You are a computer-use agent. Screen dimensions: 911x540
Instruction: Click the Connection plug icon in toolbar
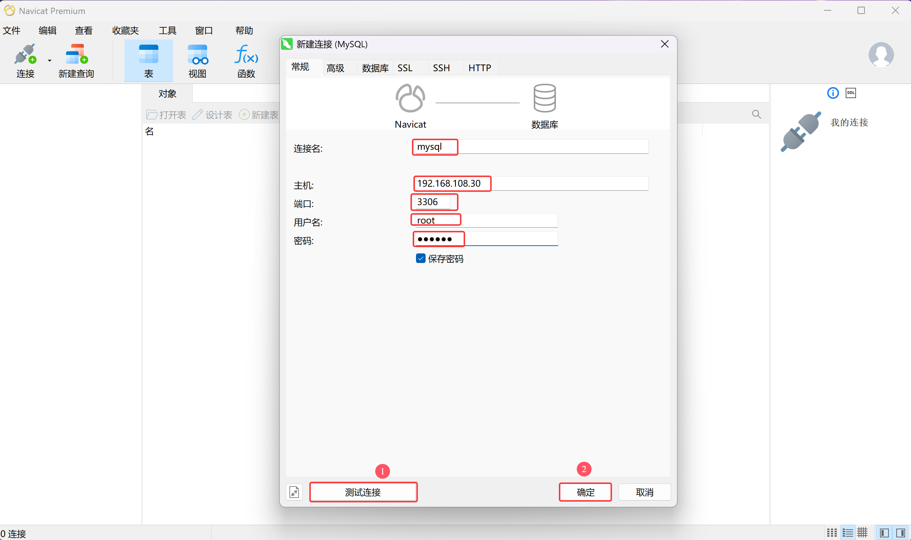(x=25, y=55)
